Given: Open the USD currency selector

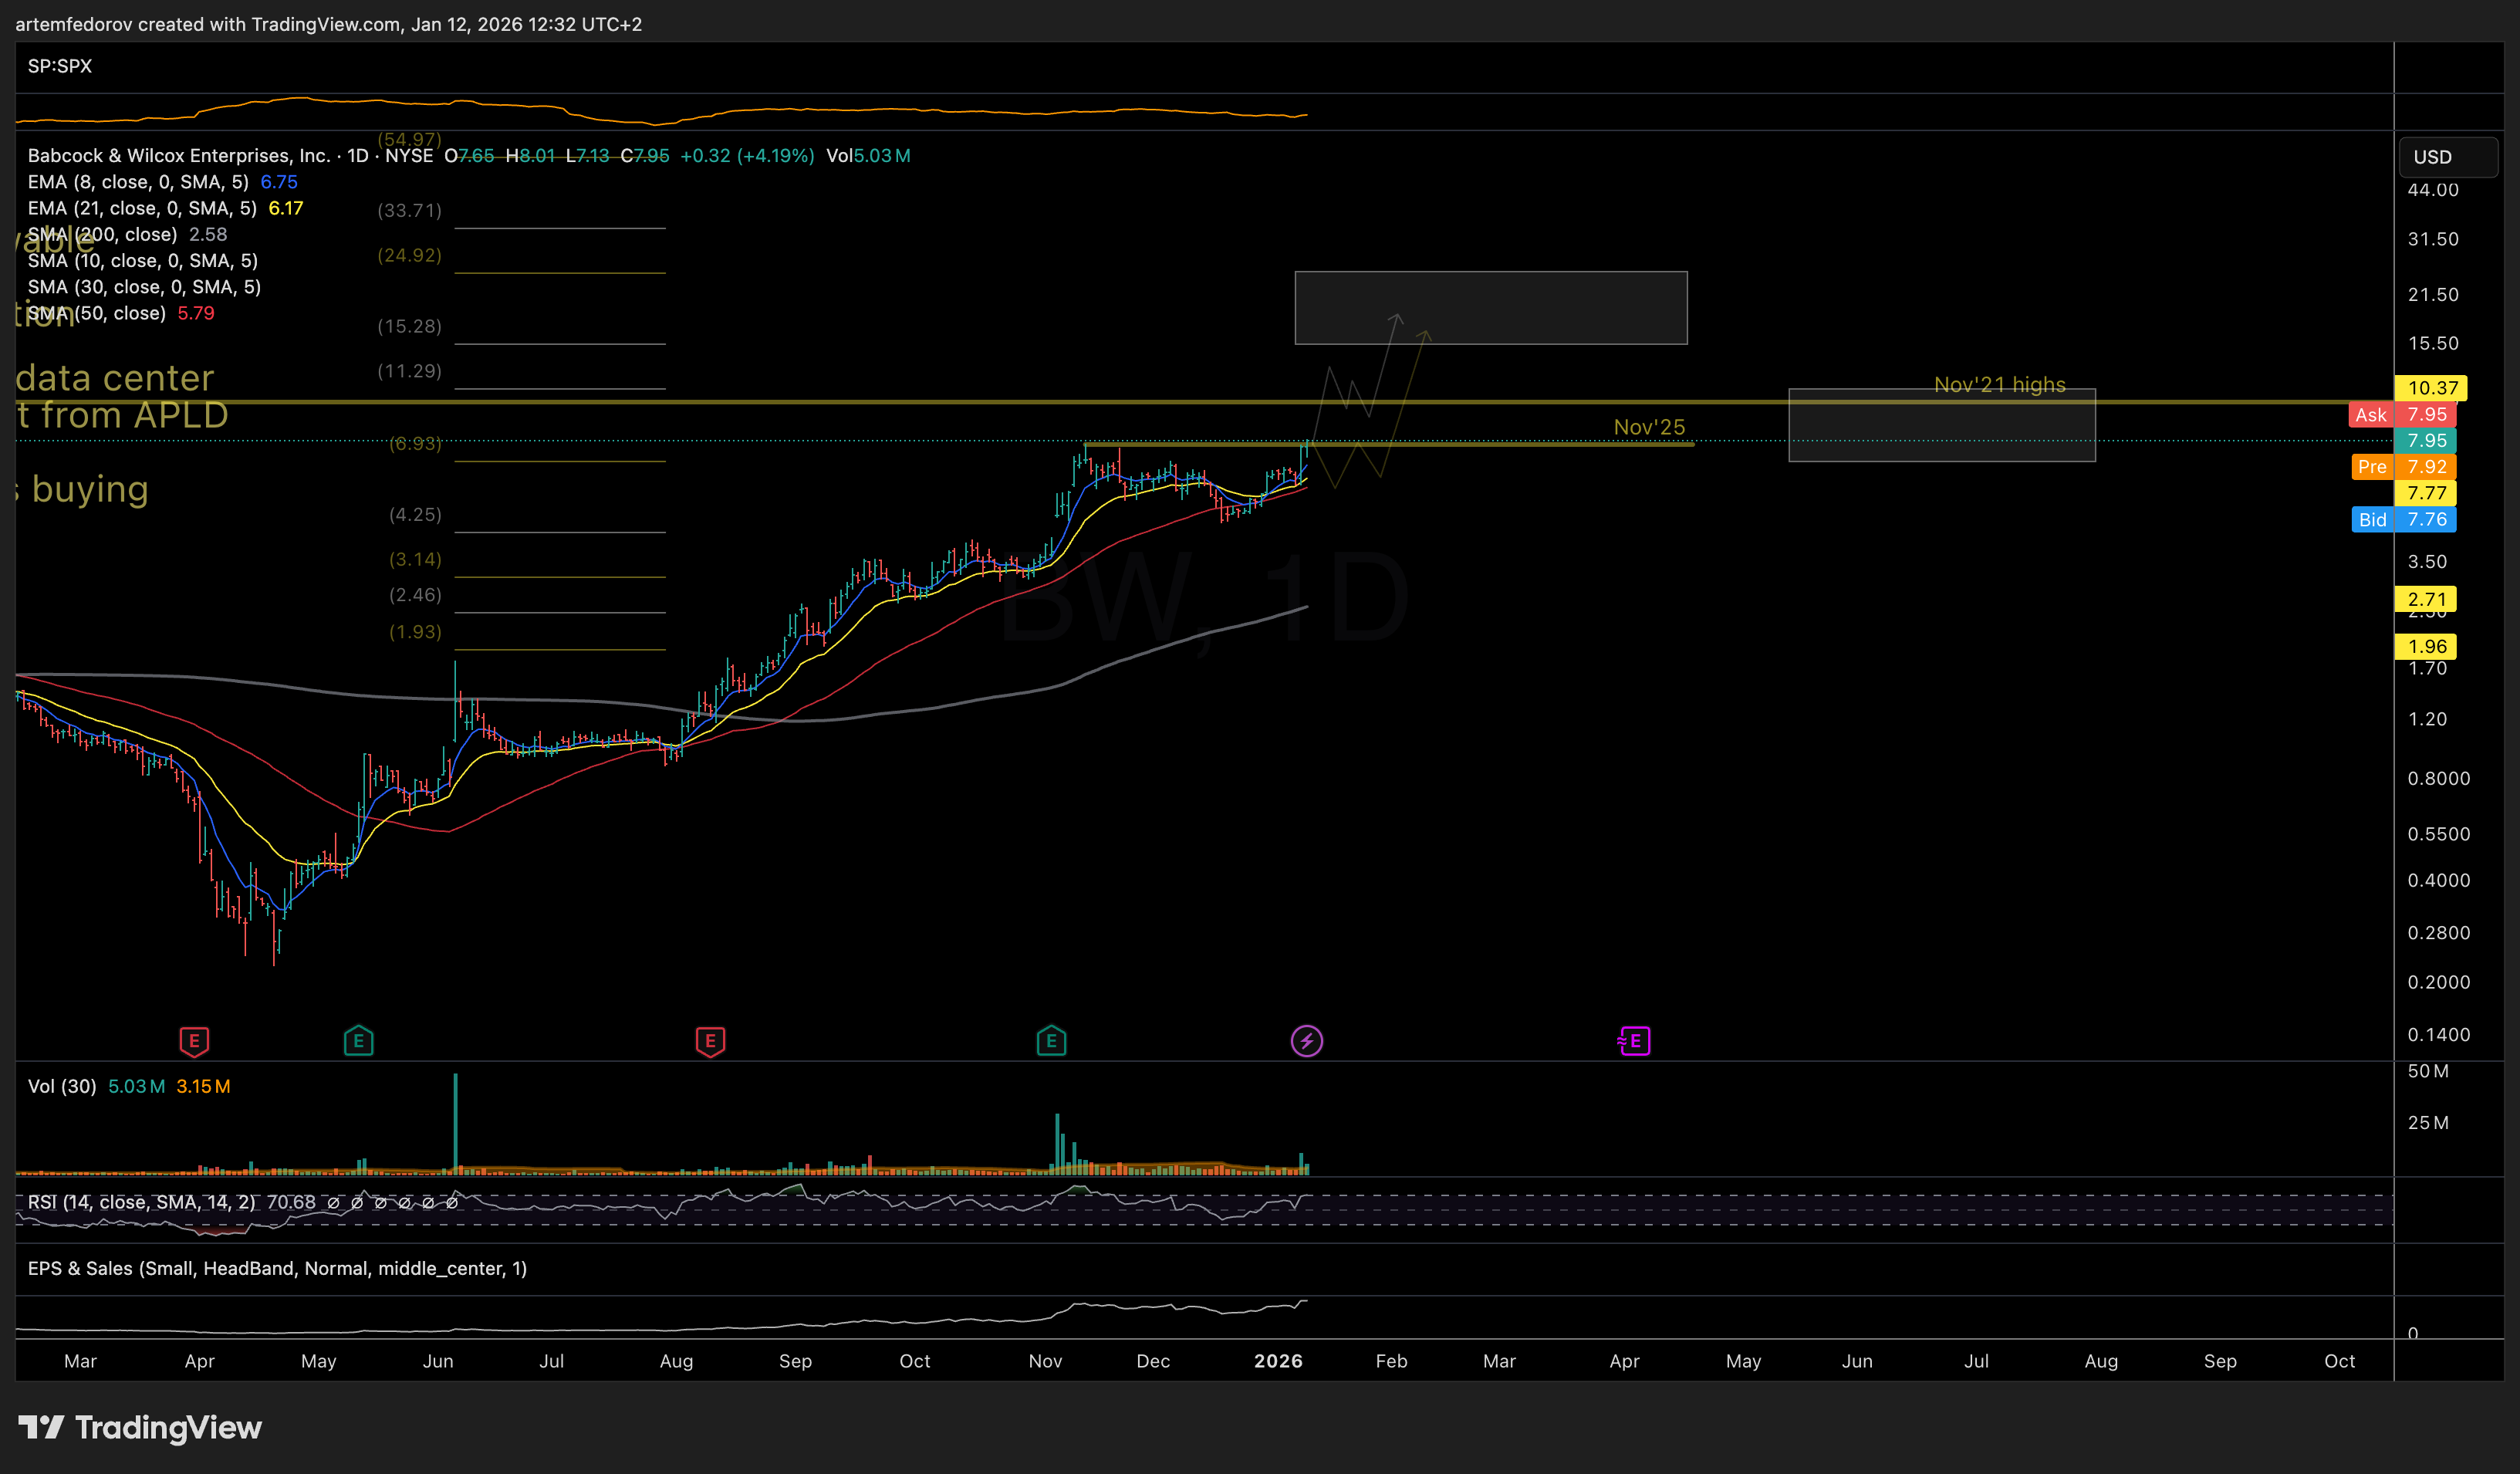Looking at the screenshot, I should pos(2447,157).
